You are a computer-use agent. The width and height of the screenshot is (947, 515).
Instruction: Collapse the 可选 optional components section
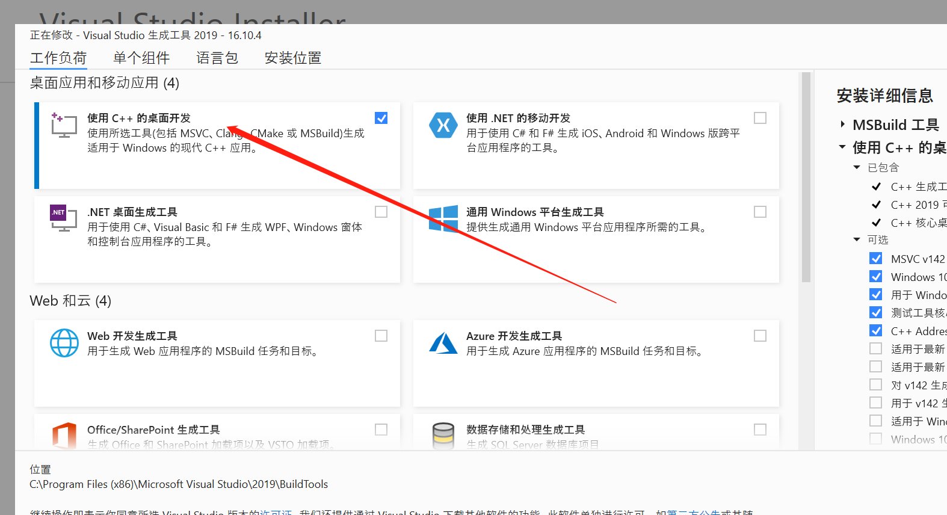tap(857, 239)
